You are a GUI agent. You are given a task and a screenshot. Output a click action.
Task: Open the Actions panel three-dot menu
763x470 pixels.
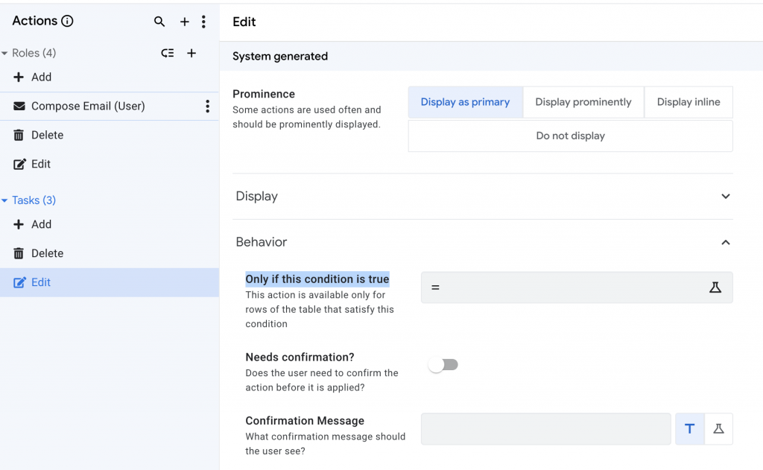pyautogui.click(x=203, y=22)
